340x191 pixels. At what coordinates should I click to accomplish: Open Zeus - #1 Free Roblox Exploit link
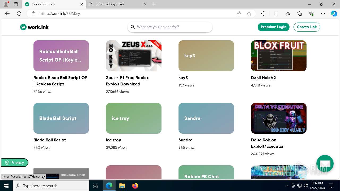click(127, 81)
